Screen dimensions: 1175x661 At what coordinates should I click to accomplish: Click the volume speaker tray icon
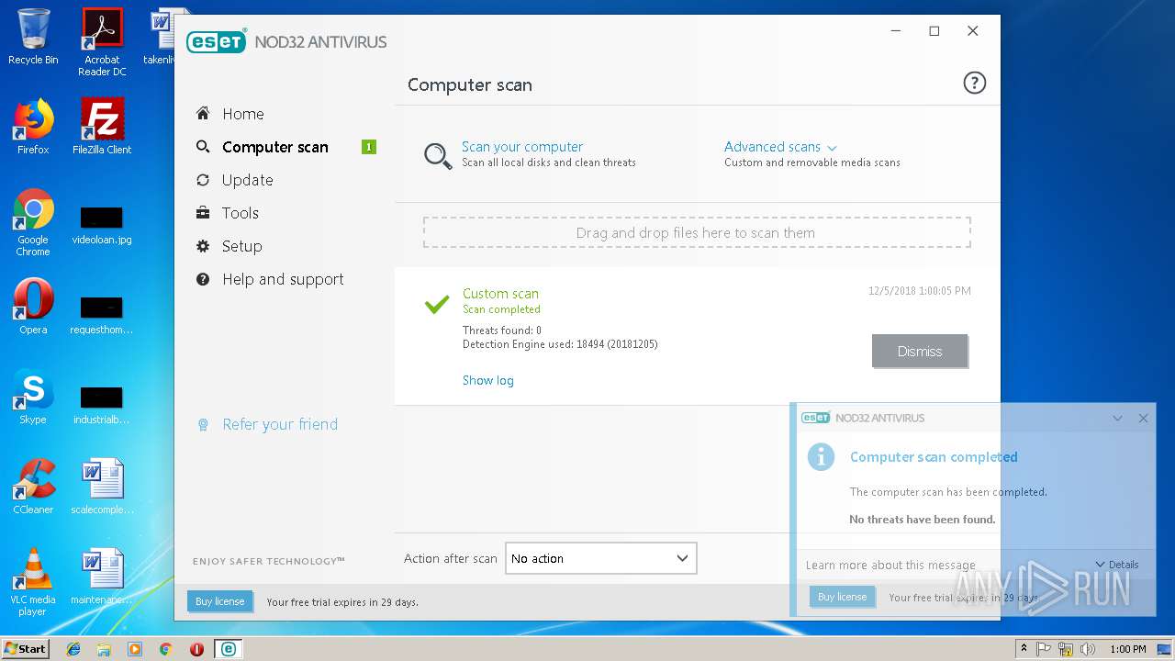[x=1088, y=648]
